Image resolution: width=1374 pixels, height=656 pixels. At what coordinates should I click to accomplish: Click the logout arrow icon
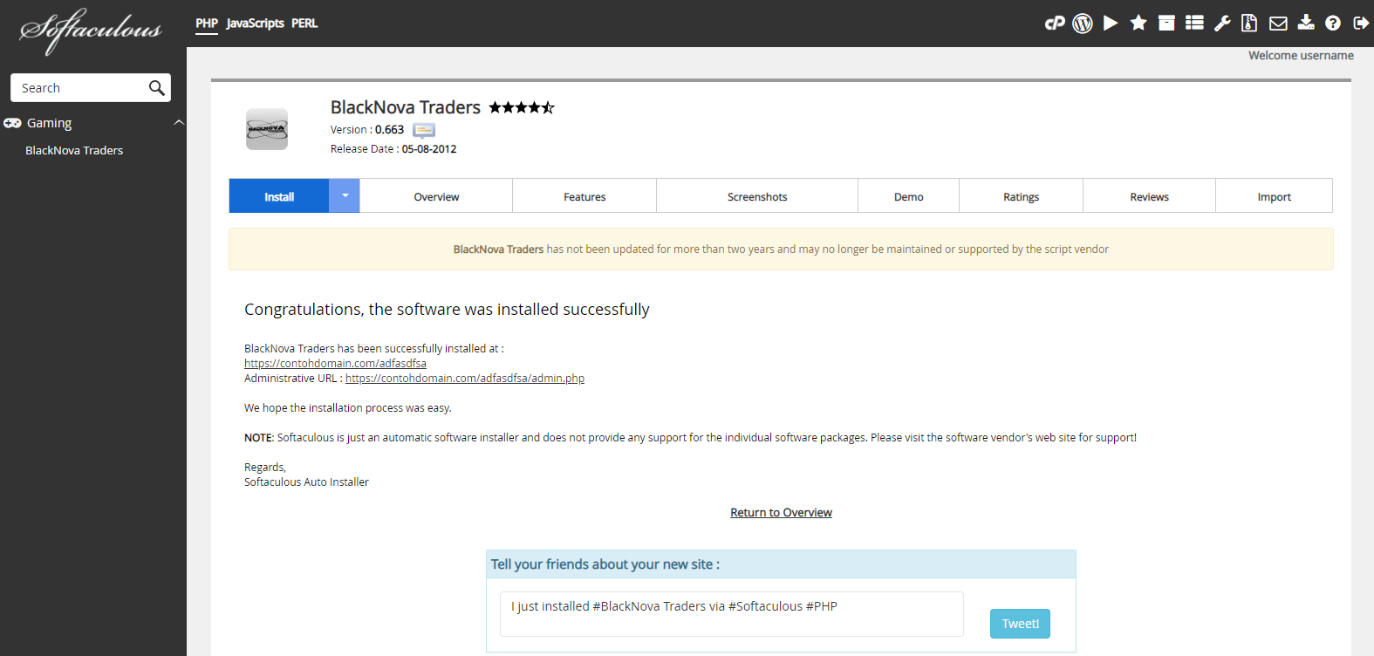click(x=1361, y=24)
